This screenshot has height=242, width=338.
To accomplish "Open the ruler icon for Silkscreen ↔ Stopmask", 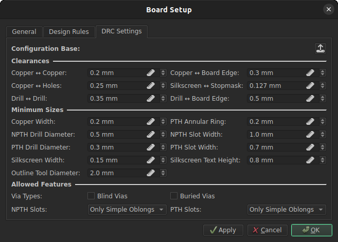I will pos(310,86).
